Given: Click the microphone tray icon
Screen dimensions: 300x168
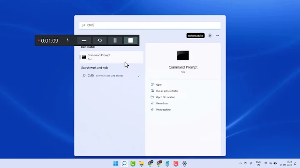Looking at the screenshot, I should coord(251,163).
